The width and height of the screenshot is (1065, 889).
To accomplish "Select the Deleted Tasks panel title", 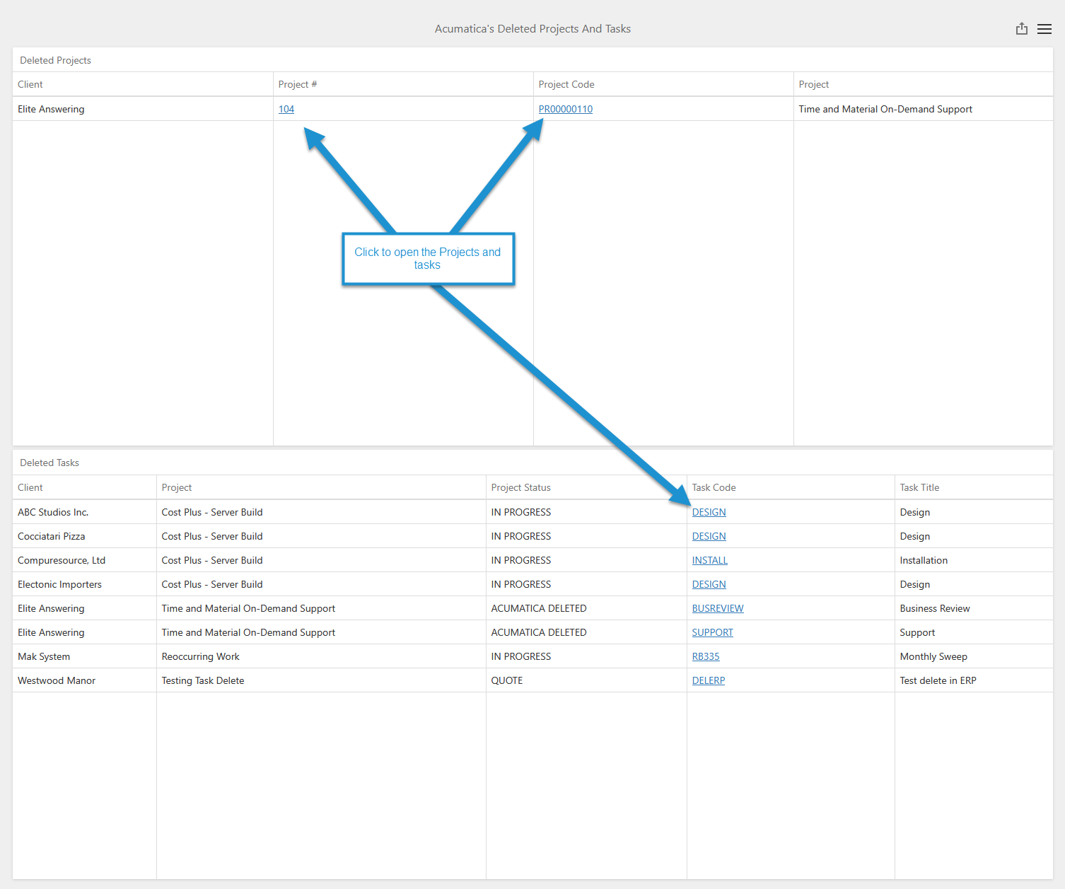I will [x=50, y=463].
